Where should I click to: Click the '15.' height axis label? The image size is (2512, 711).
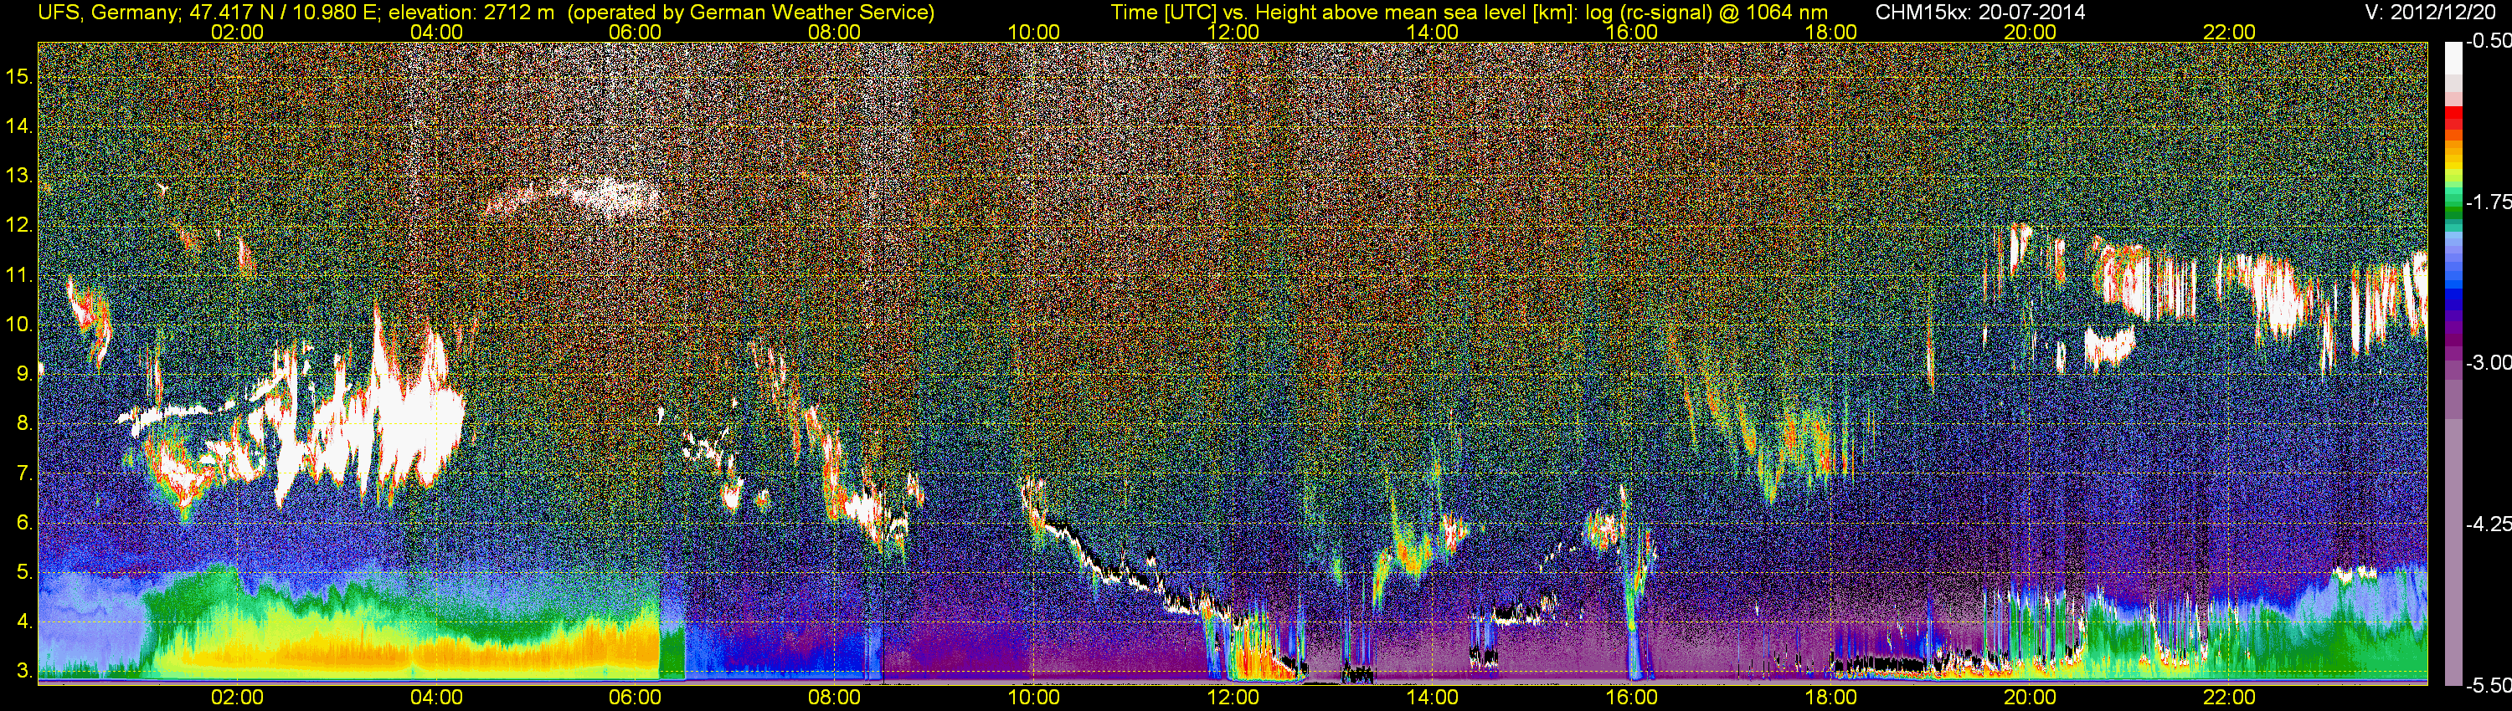pyautogui.click(x=19, y=76)
